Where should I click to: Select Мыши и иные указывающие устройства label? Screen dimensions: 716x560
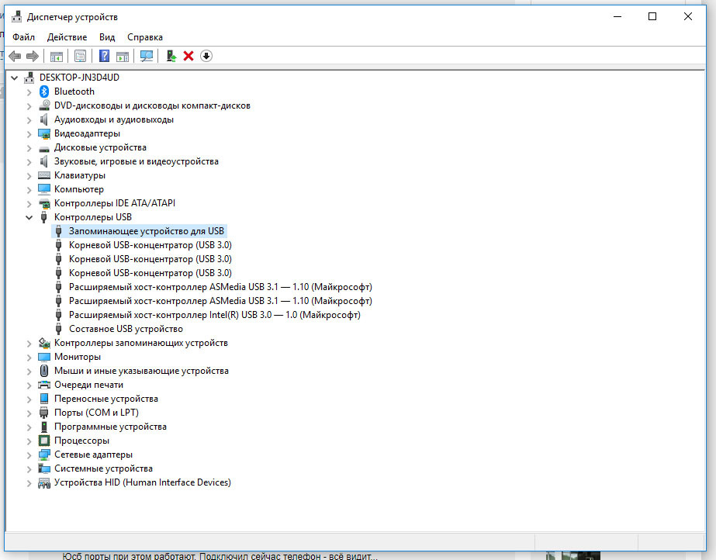[x=141, y=371]
